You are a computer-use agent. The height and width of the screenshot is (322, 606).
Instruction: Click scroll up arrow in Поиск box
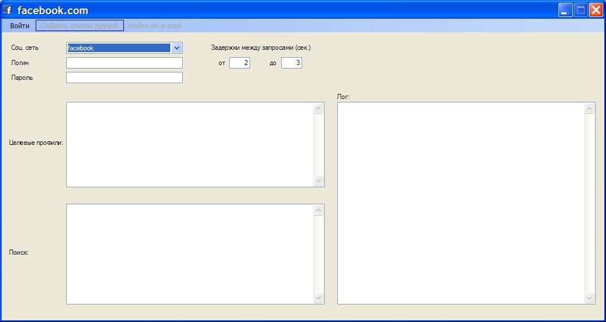coord(319,211)
